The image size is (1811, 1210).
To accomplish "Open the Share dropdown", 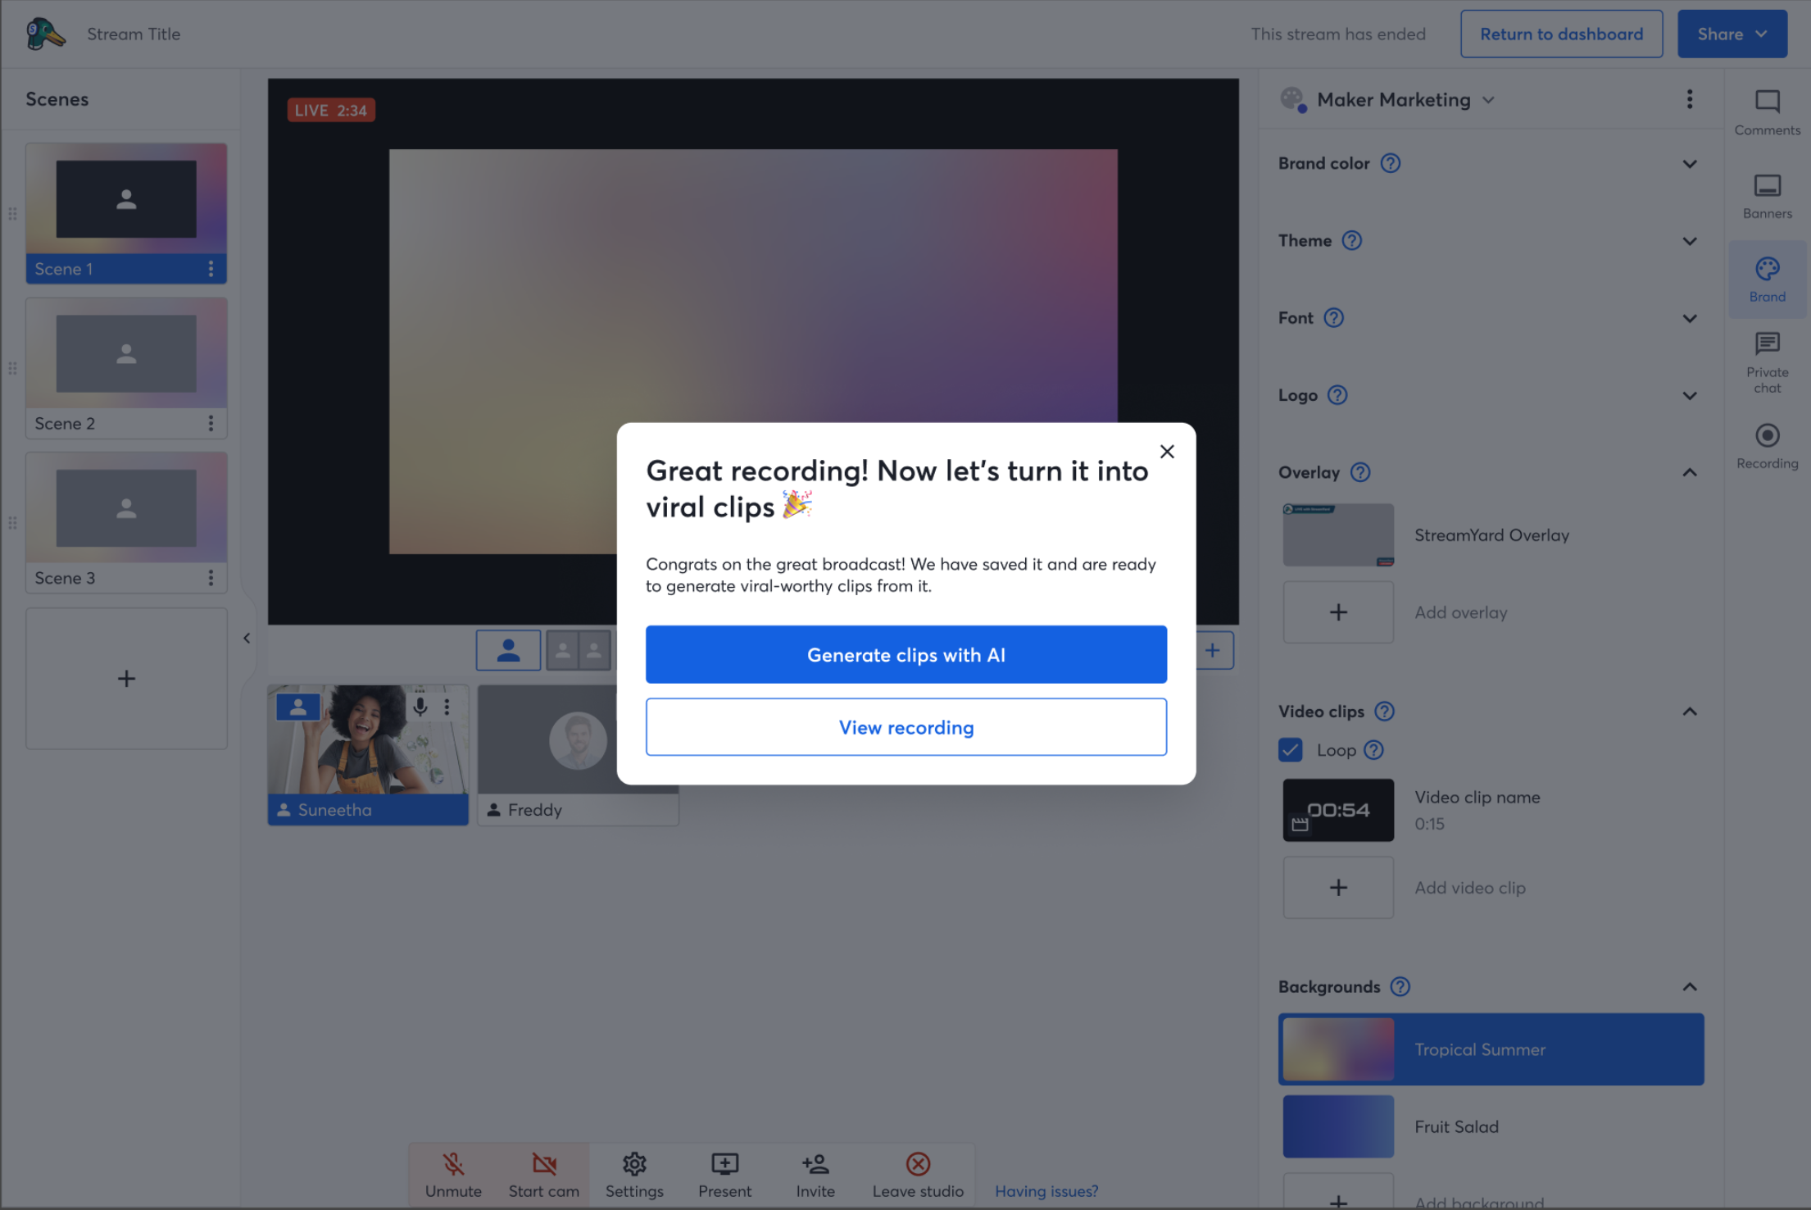I will (1732, 34).
